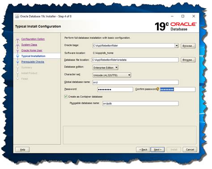Focus the Confirm password field
Screen dimensions: 212x169
coord(178,90)
